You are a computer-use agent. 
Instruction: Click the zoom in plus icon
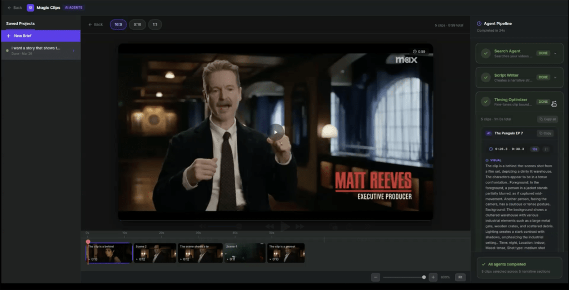click(433, 277)
